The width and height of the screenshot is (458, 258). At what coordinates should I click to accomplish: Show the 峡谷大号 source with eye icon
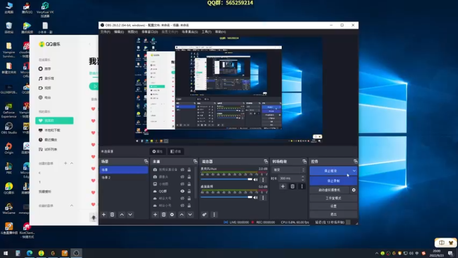point(182,198)
